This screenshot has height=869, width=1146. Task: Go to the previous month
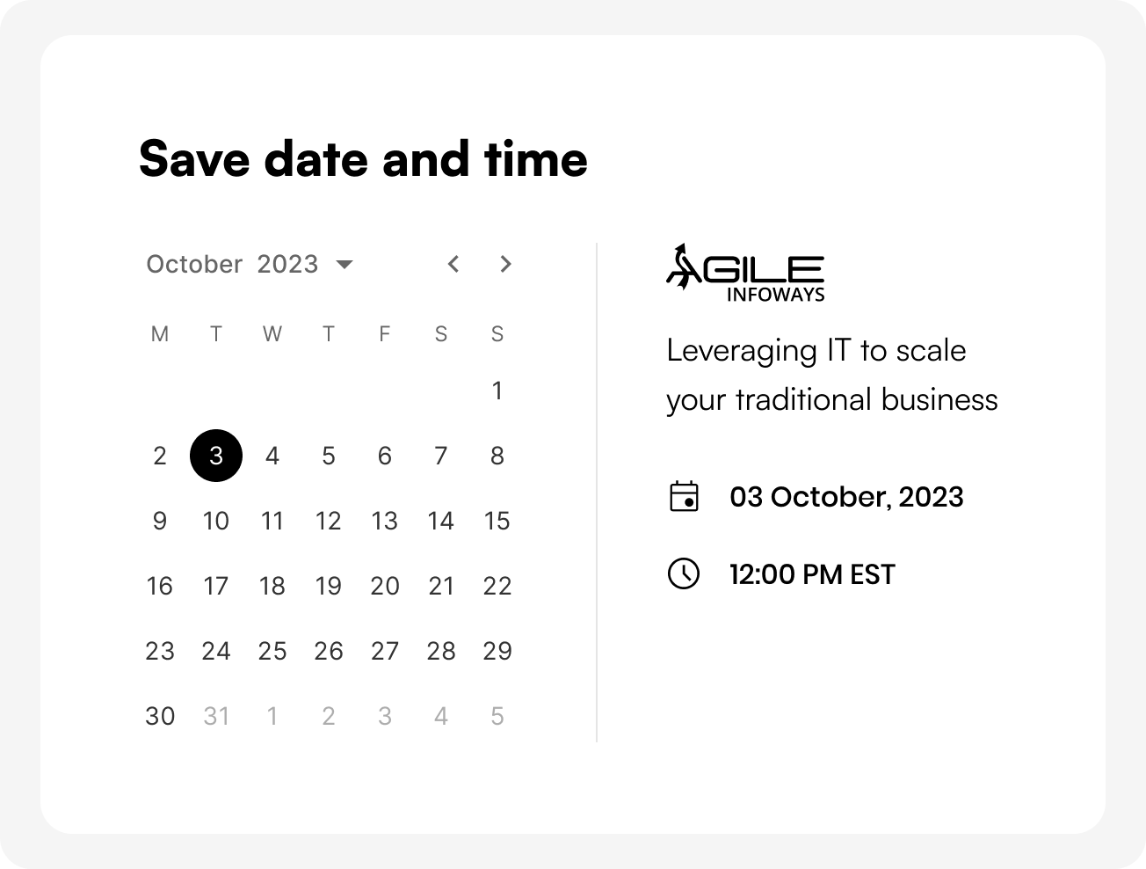coord(453,264)
